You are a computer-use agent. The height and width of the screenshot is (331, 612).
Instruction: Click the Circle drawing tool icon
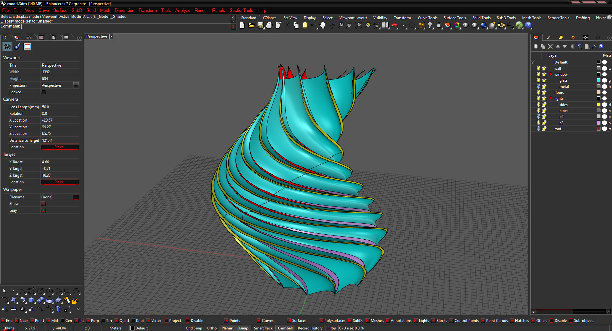pos(40,291)
